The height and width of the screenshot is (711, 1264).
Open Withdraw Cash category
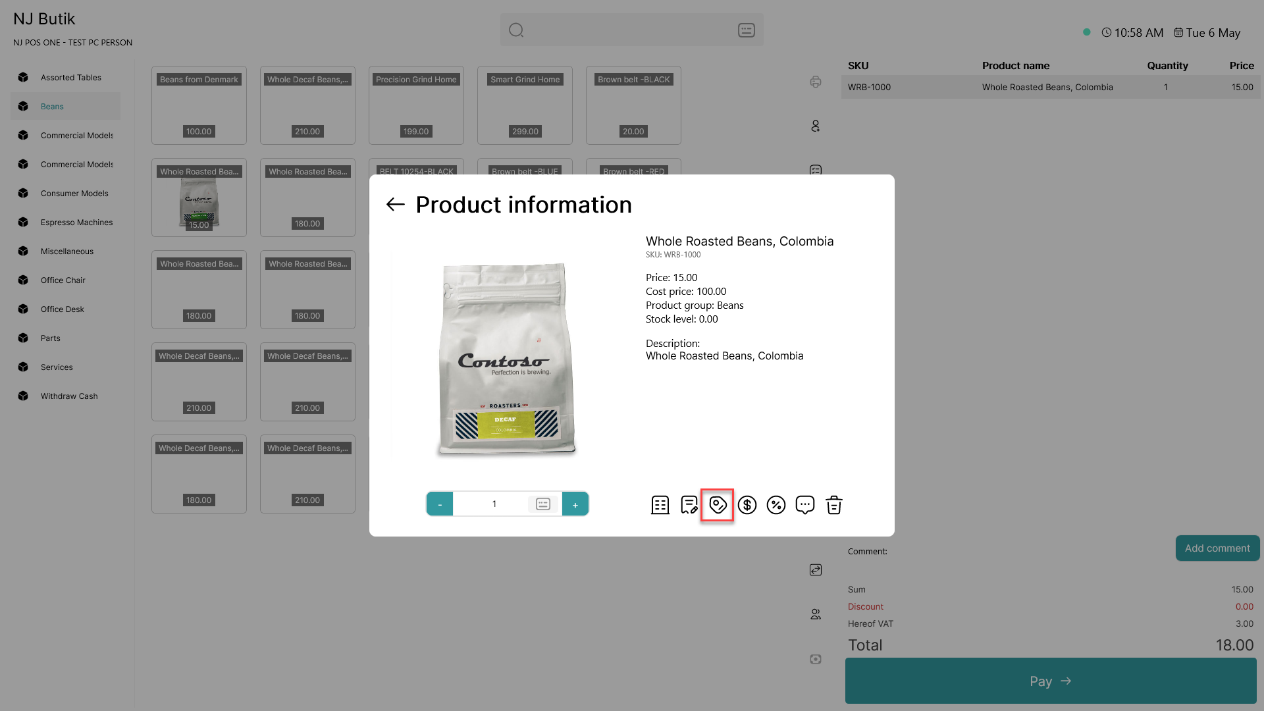coord(66,396)
